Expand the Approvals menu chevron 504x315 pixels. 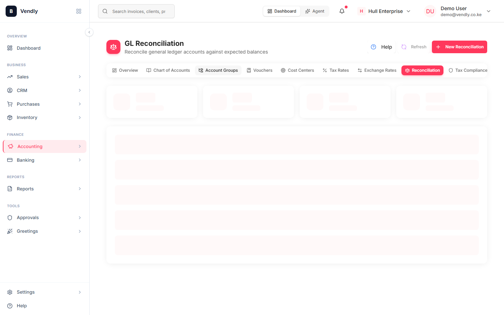(x=80, y=218)
